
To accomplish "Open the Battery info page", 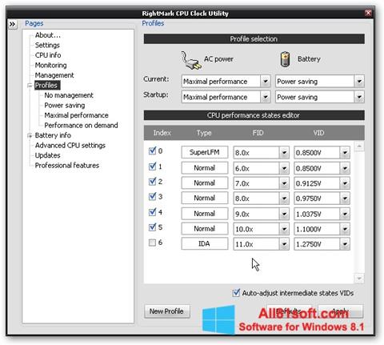I will 53,135.
